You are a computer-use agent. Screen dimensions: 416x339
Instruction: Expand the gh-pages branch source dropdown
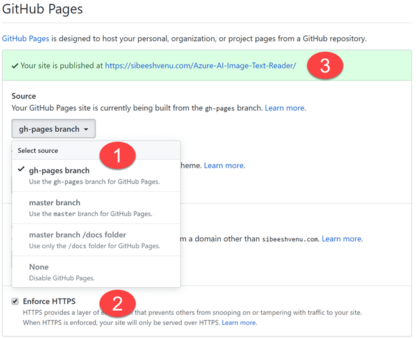(53, 129)
